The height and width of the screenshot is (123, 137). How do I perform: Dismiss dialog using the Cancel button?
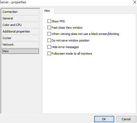tap(126, 119)
